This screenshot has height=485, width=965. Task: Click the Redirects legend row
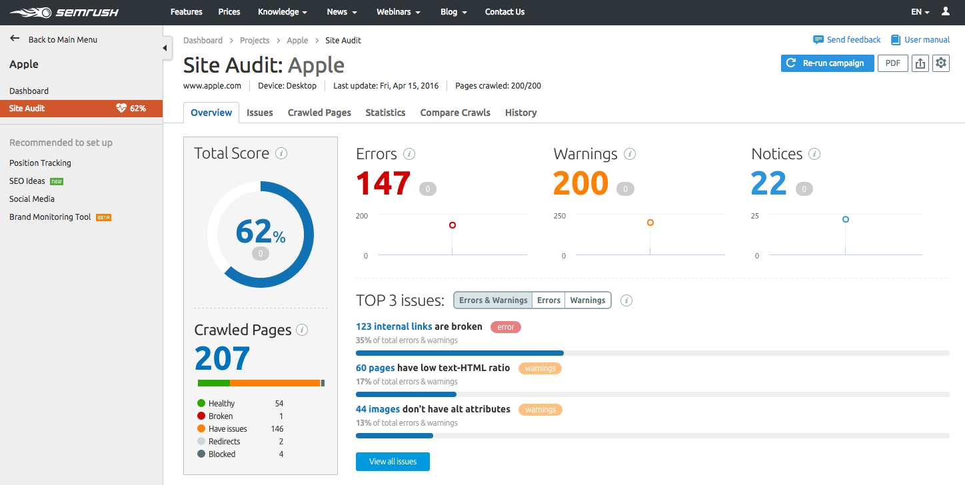pyautogui.click(x=241, y=441)
